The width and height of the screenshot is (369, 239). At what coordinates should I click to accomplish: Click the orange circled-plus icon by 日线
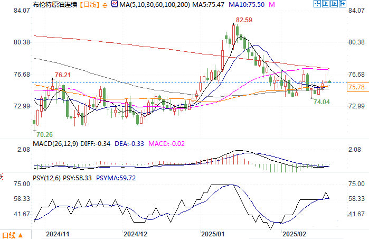click(105, 5)
